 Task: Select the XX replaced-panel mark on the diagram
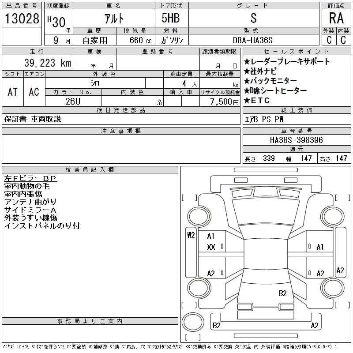211,247
